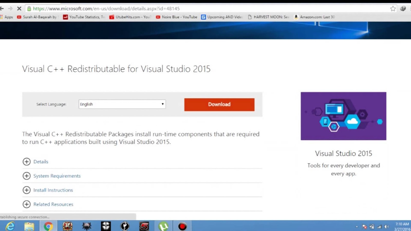Screen dimensions: 411x231
Task: Open the Noire Blue - YouTube bookmark
Action: [176, 17]
